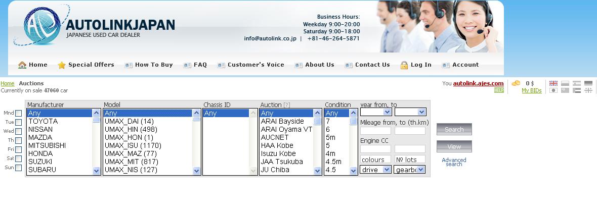Click Model list scroll-down arrow
This screenshot has height=212, width=597.
pyautogui.click(x=196, y=171)
